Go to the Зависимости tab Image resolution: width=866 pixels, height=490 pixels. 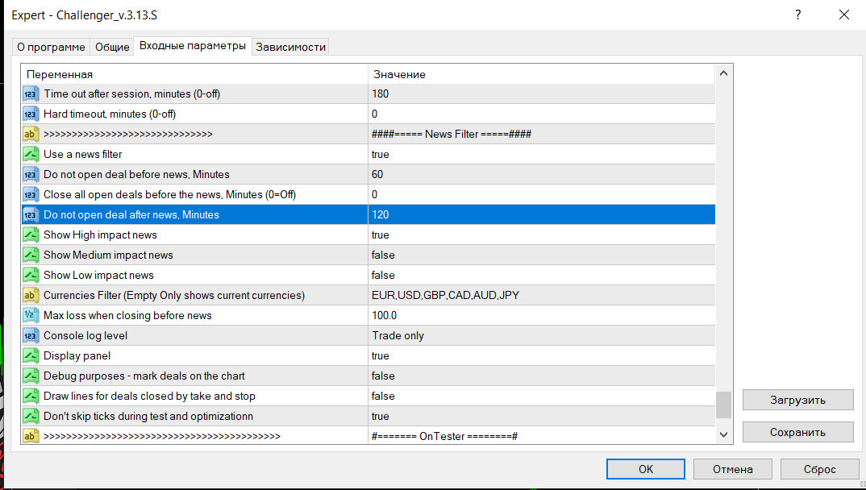click(x=290, y=47)
